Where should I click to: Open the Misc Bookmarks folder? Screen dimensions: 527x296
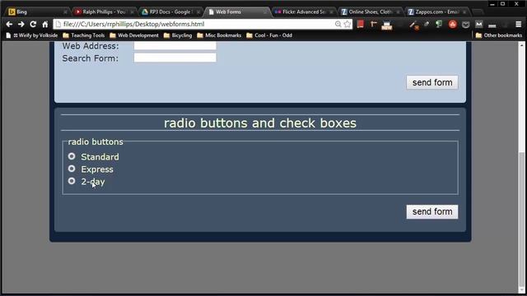pos(219,35)
